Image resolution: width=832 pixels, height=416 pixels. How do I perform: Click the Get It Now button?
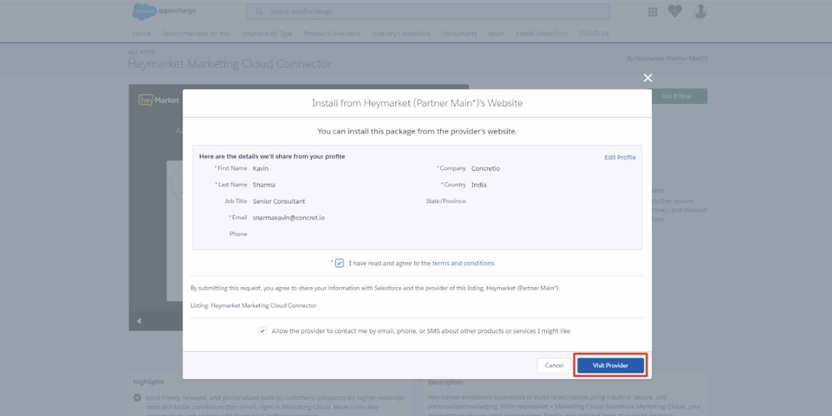(677, 96)
